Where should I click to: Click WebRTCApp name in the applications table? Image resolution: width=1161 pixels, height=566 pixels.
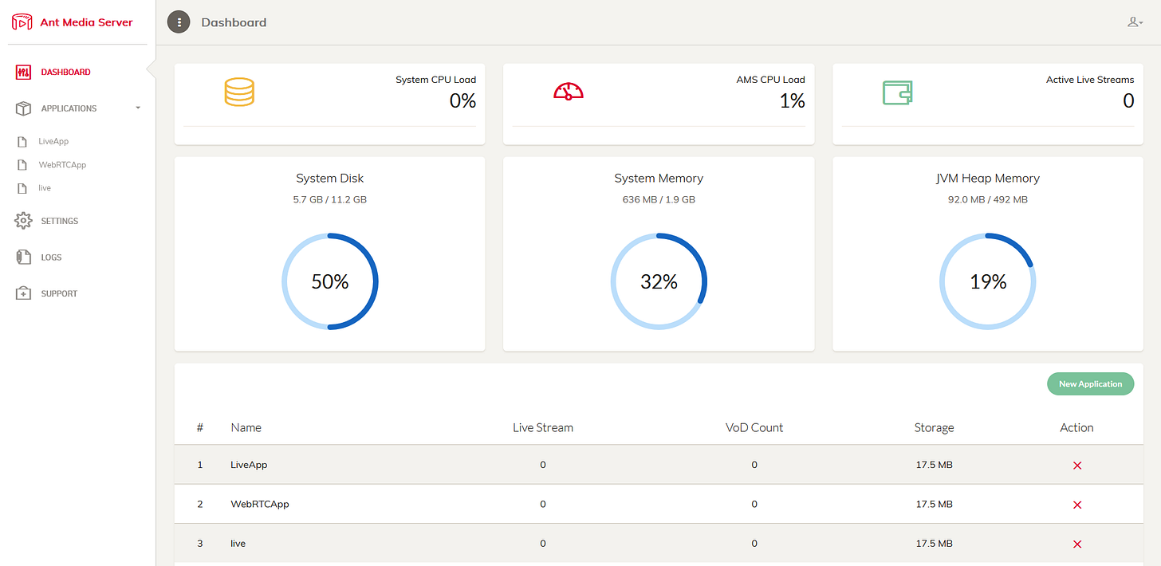tap(260, 504)
